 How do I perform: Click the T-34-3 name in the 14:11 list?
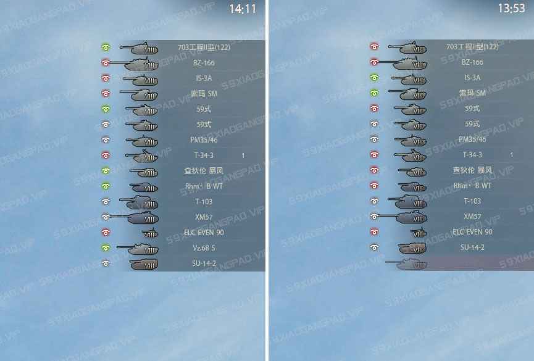pos(204,156)
